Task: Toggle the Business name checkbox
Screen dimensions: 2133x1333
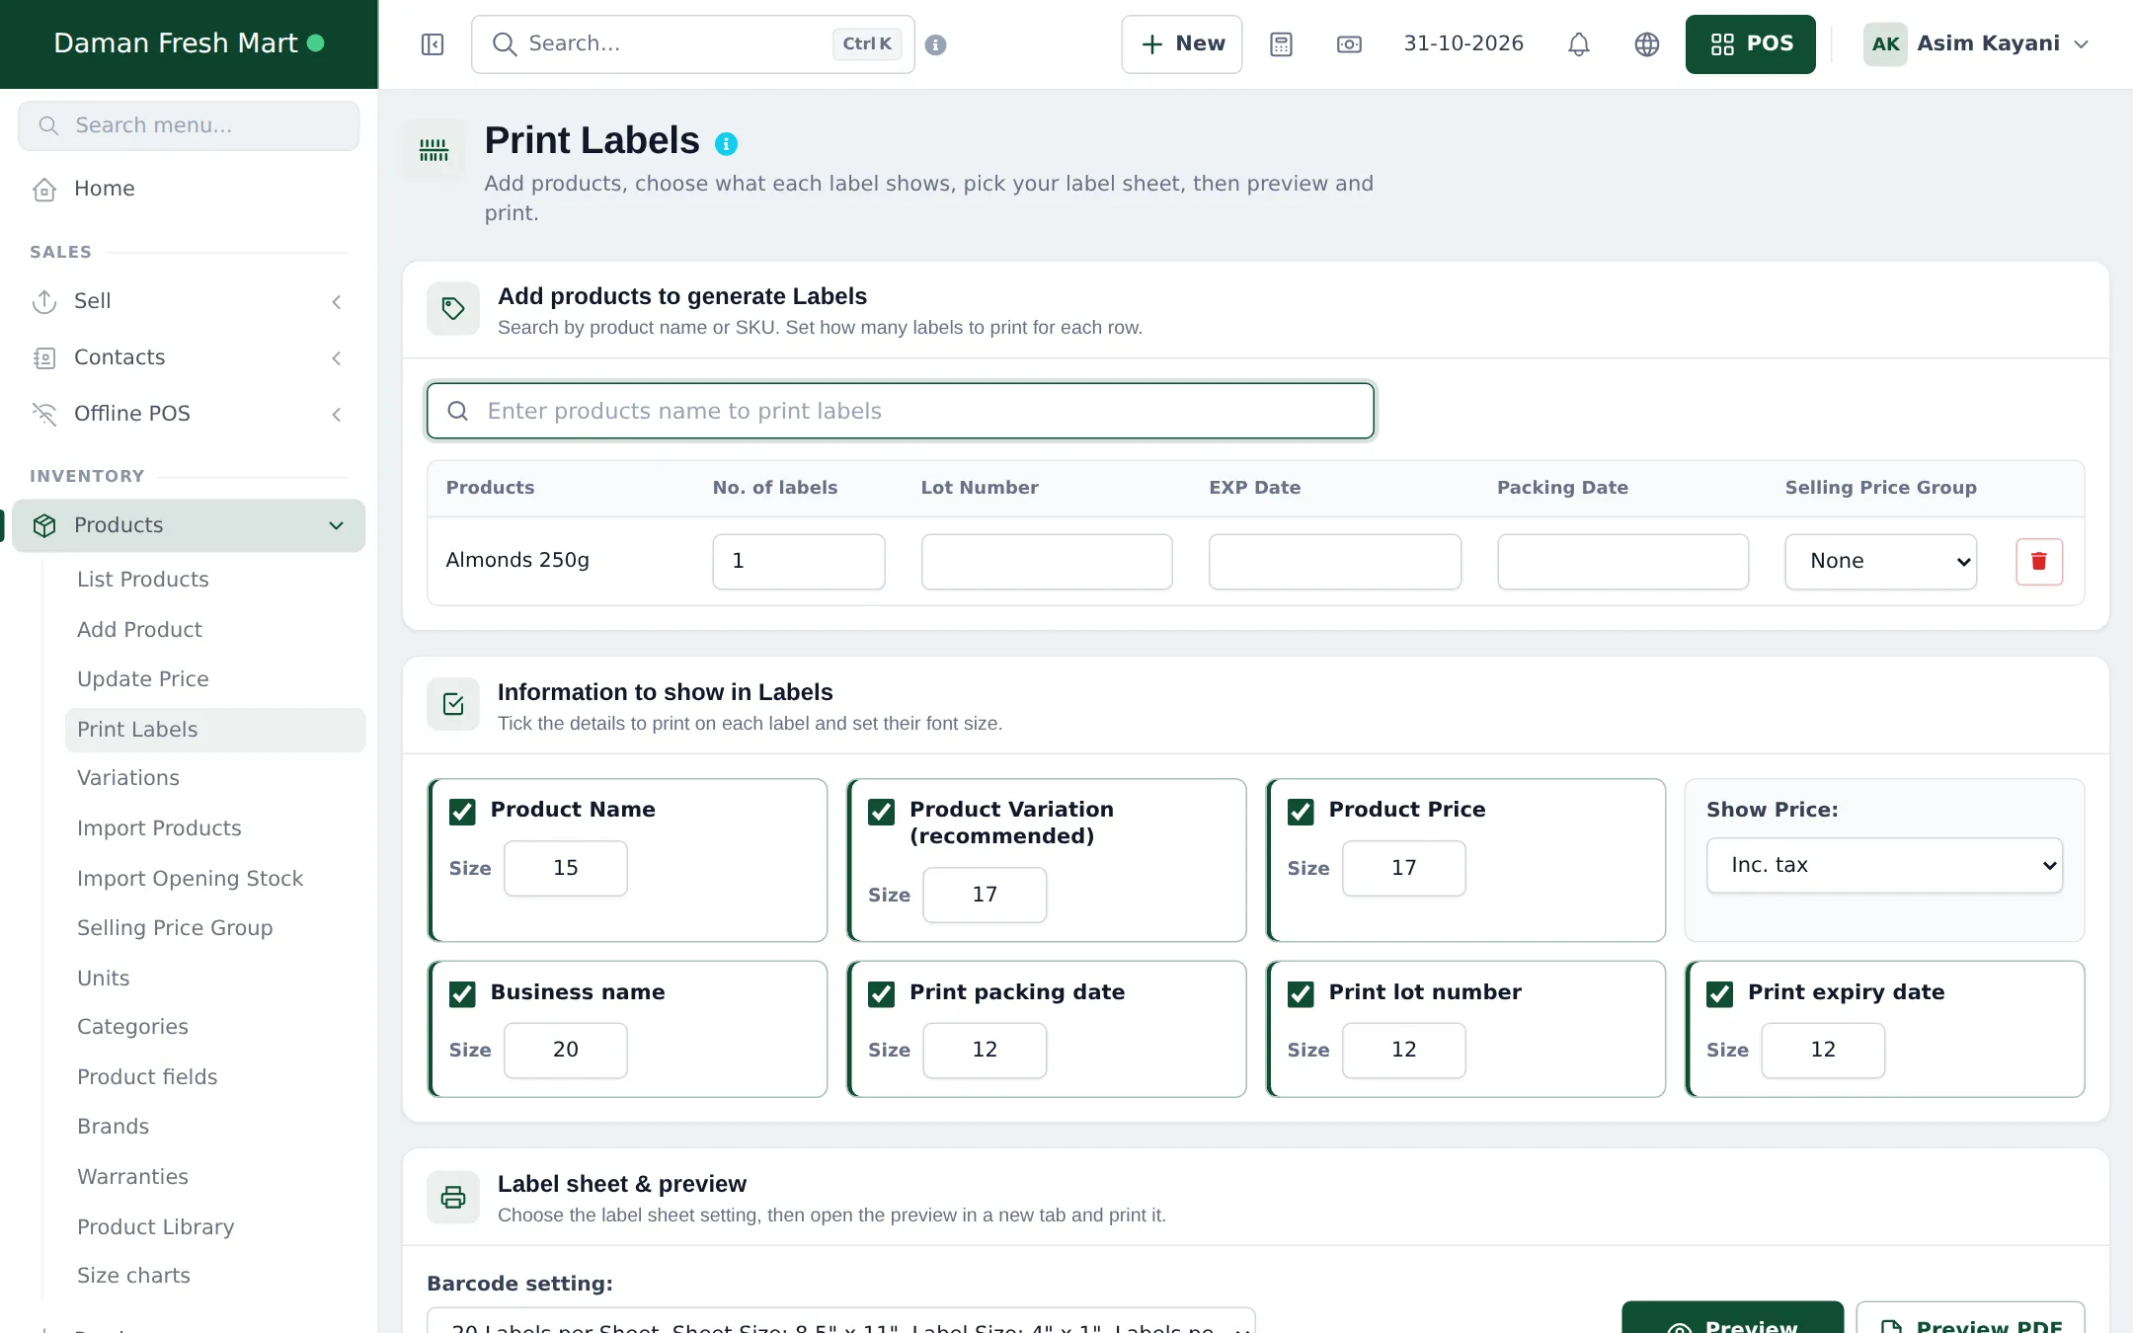Action: coord(462,994)
